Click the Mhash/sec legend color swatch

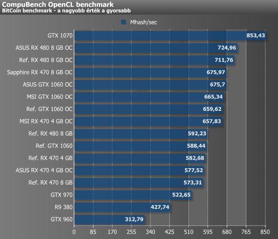124,22
